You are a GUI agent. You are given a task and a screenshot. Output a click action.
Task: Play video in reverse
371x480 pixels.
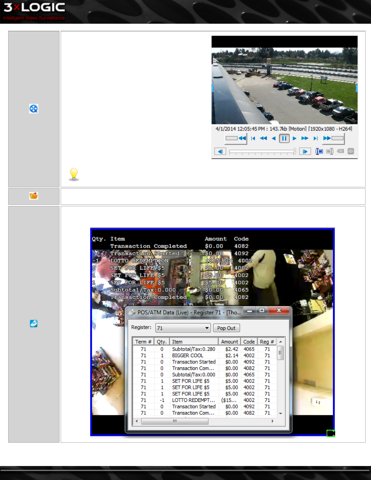coord(274,138)
